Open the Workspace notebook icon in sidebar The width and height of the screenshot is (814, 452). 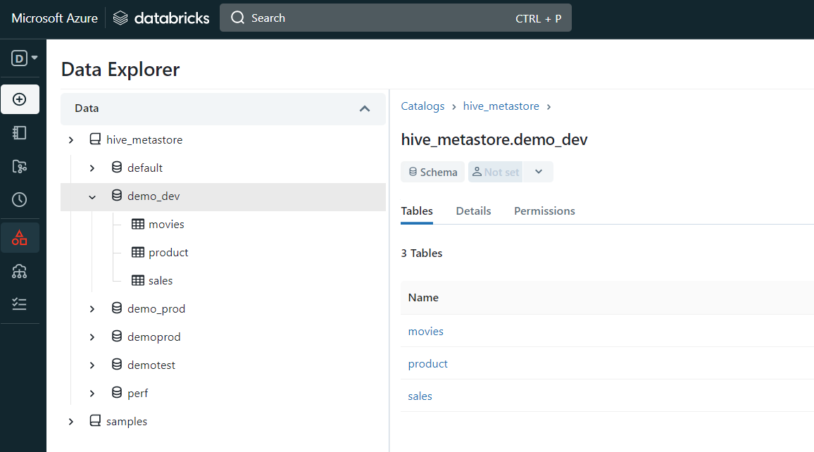(20, 133)
